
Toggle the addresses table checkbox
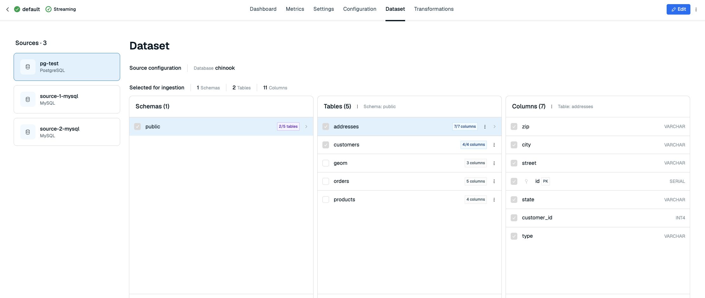tap(326, 126)
